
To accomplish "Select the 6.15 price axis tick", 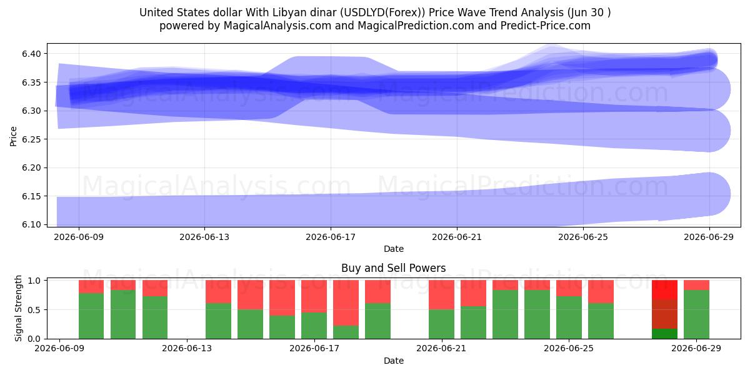I will [x=32, y=196].
